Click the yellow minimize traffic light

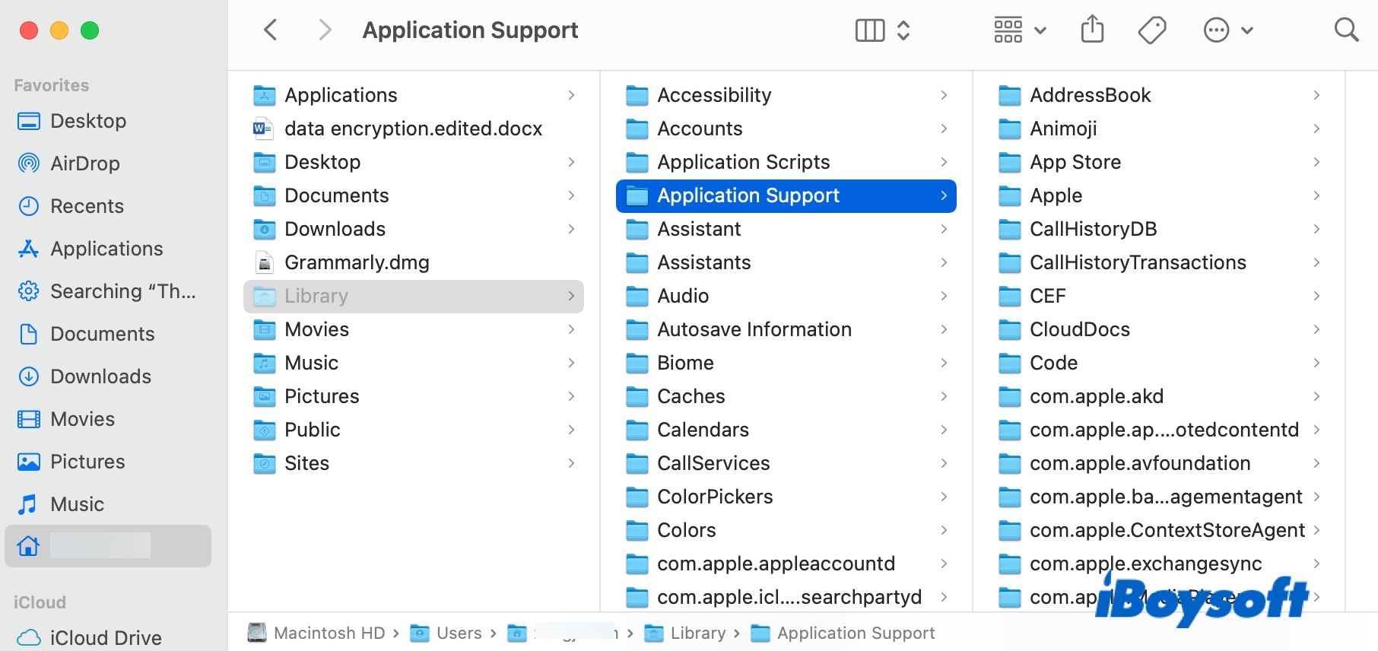coord(59,30)
